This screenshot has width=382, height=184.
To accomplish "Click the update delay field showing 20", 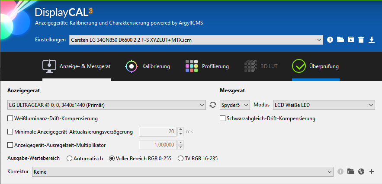I will pyautogui.click(x=158, y=131).
